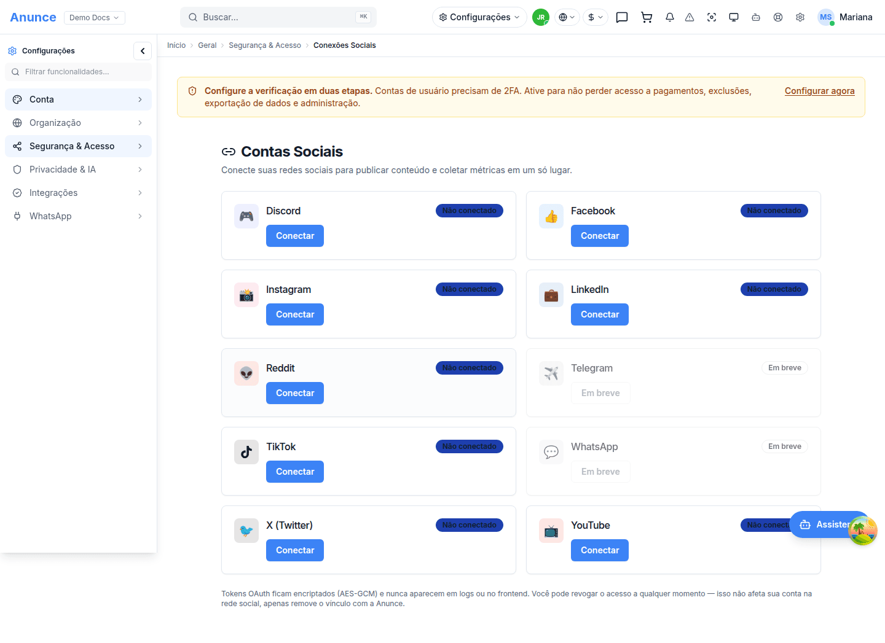The height and width of the screenshot is (643, 885).
Task: Open the robot assistant icon in top bar
Action: pyautogui.click(x=756, y=17)
